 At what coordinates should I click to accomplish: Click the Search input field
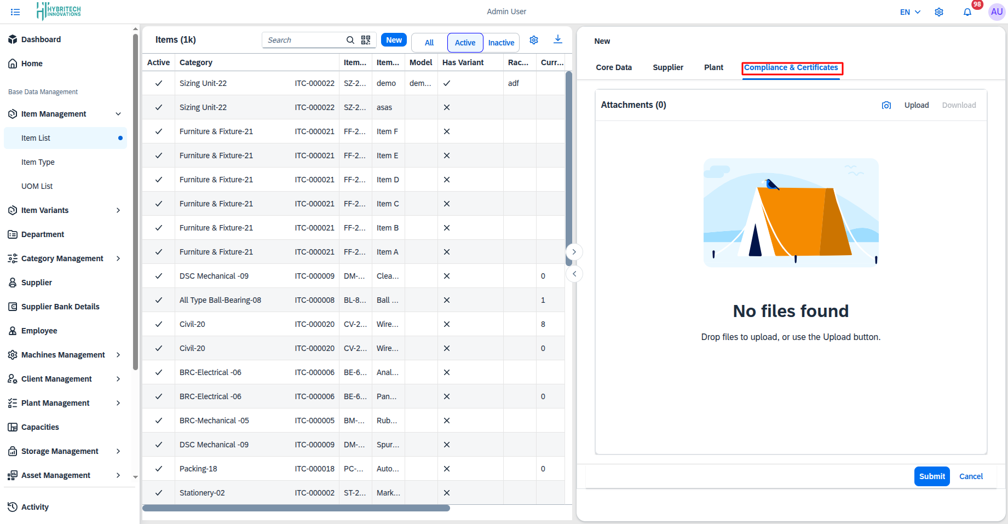304,40
